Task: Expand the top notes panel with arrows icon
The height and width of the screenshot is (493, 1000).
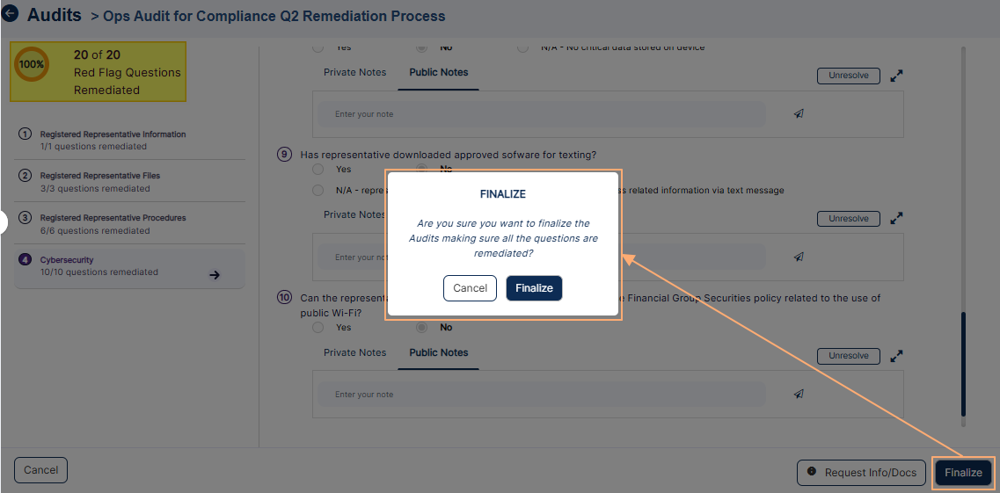Action: pos(896,76)
